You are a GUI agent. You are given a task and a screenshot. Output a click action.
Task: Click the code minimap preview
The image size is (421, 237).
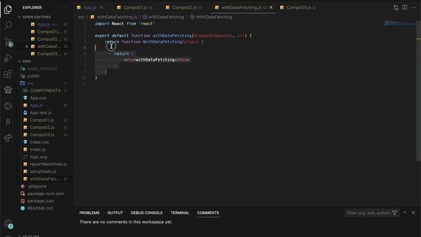coord(400,24)
